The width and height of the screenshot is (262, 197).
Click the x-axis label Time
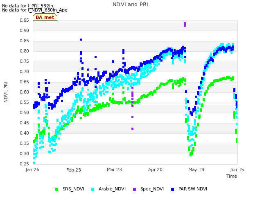pyautogui.click(x=232, y=176)
